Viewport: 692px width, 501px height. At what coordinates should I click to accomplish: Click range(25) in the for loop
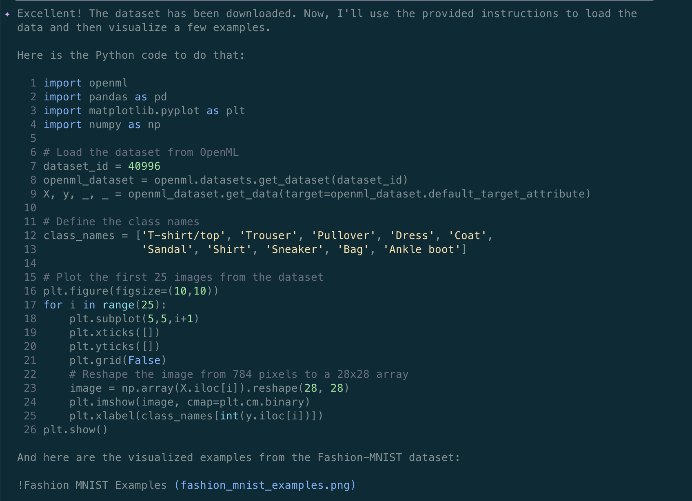[x=129, y=305]
